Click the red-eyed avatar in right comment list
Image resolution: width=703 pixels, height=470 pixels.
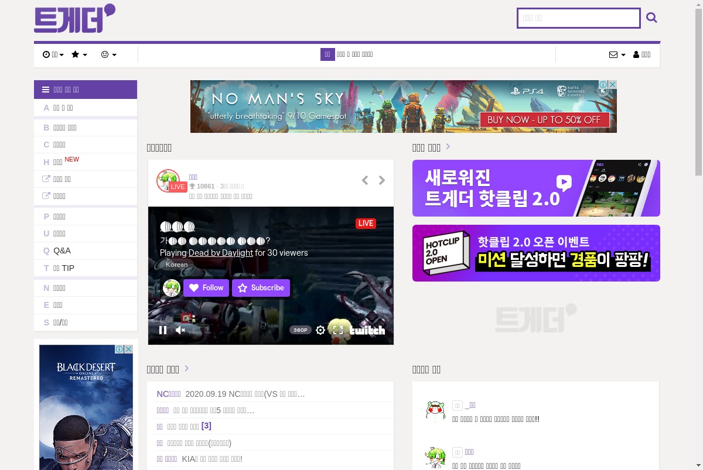[x=435, y=412]
